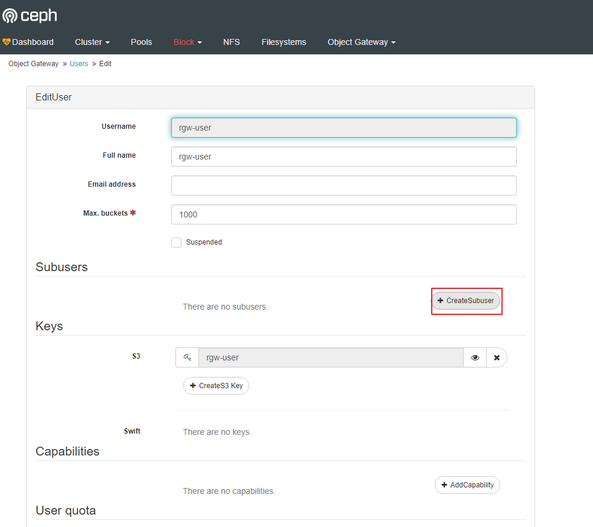Open the Filesystems page
The width and height of the screenshot is (593, 527).
284,42
